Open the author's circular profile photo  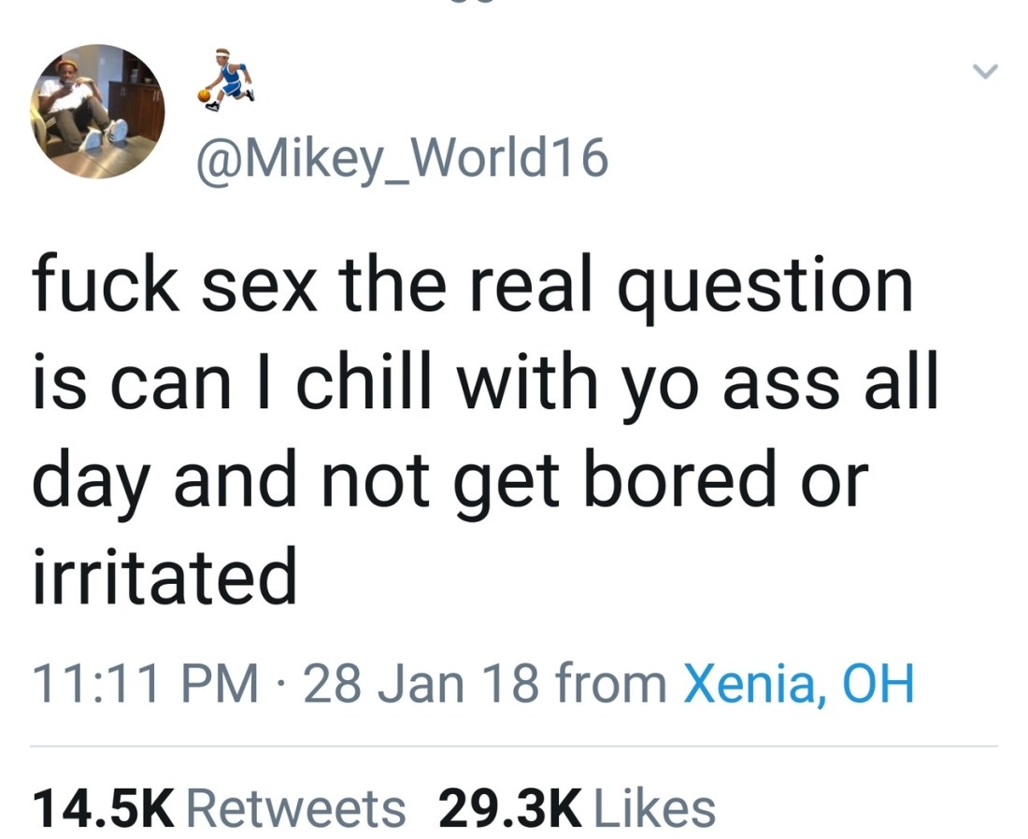tap(97, 111)
